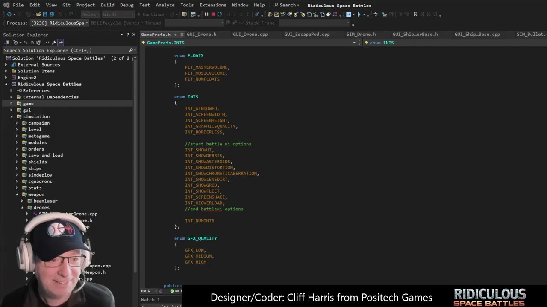Collapse Ridiculous Space Battles project

6,84
